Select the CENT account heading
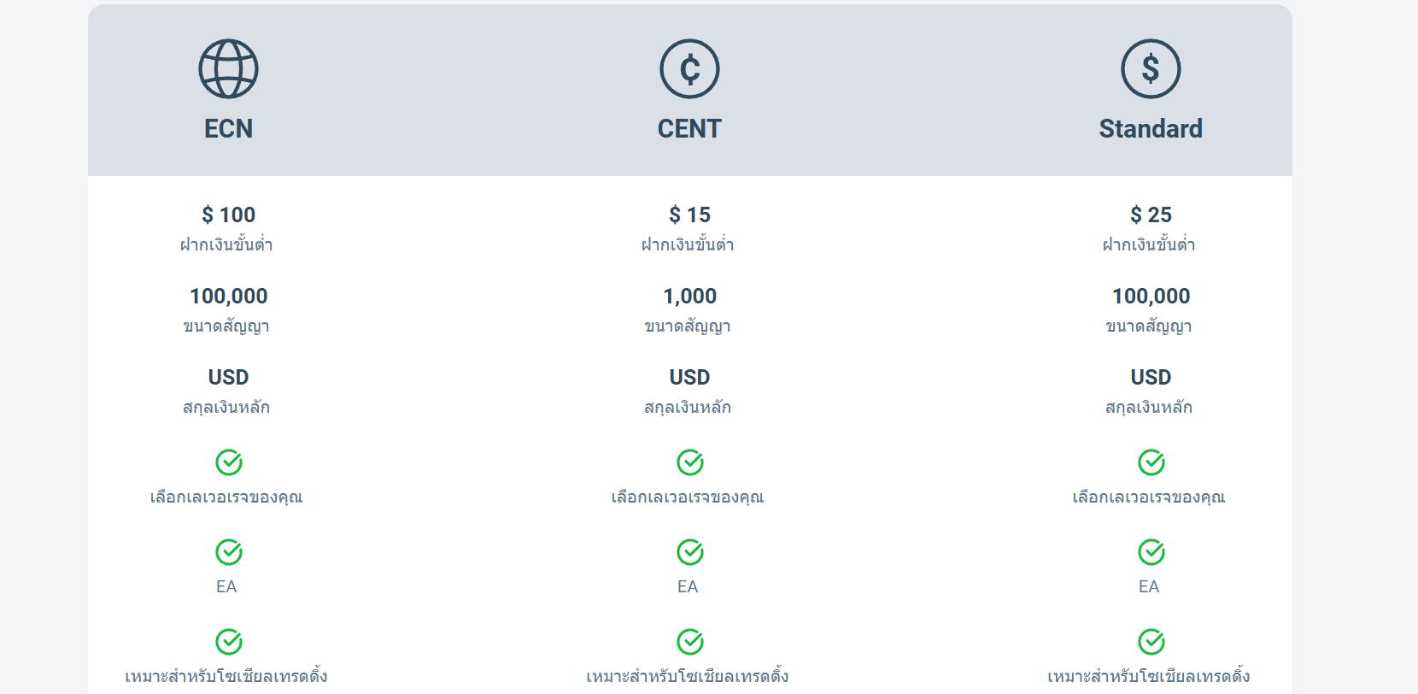 tap(689, 129)
